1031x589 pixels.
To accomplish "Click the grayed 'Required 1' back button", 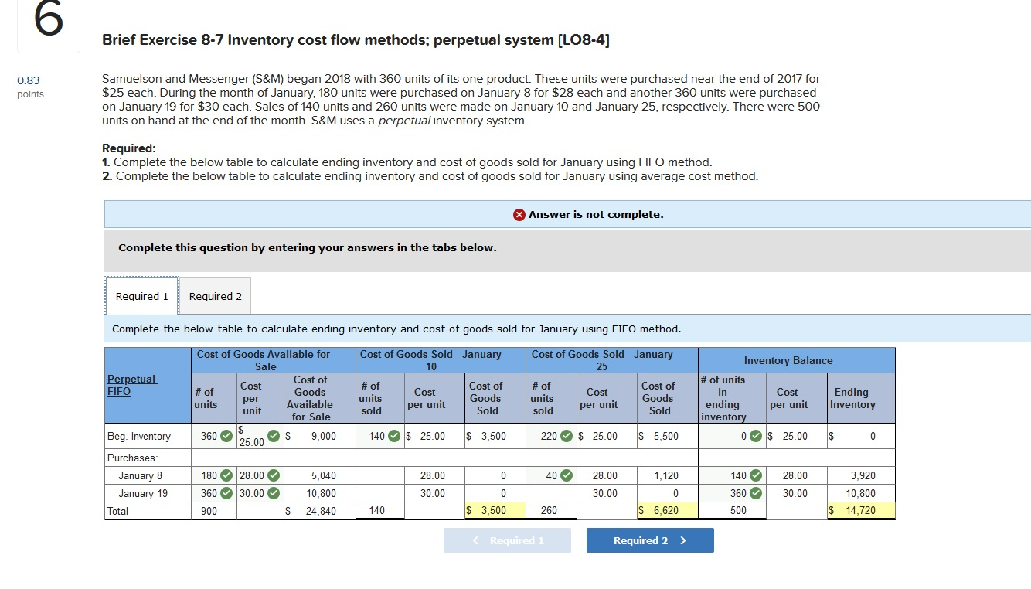I will click(x=507, y=540).
